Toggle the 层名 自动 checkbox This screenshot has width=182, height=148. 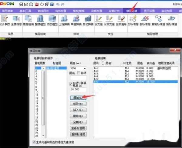(79, 73)
